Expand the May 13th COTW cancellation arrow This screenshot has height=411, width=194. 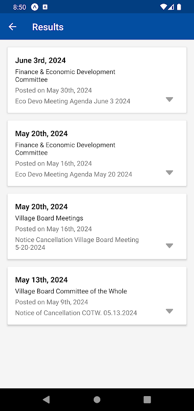point(169,311)
